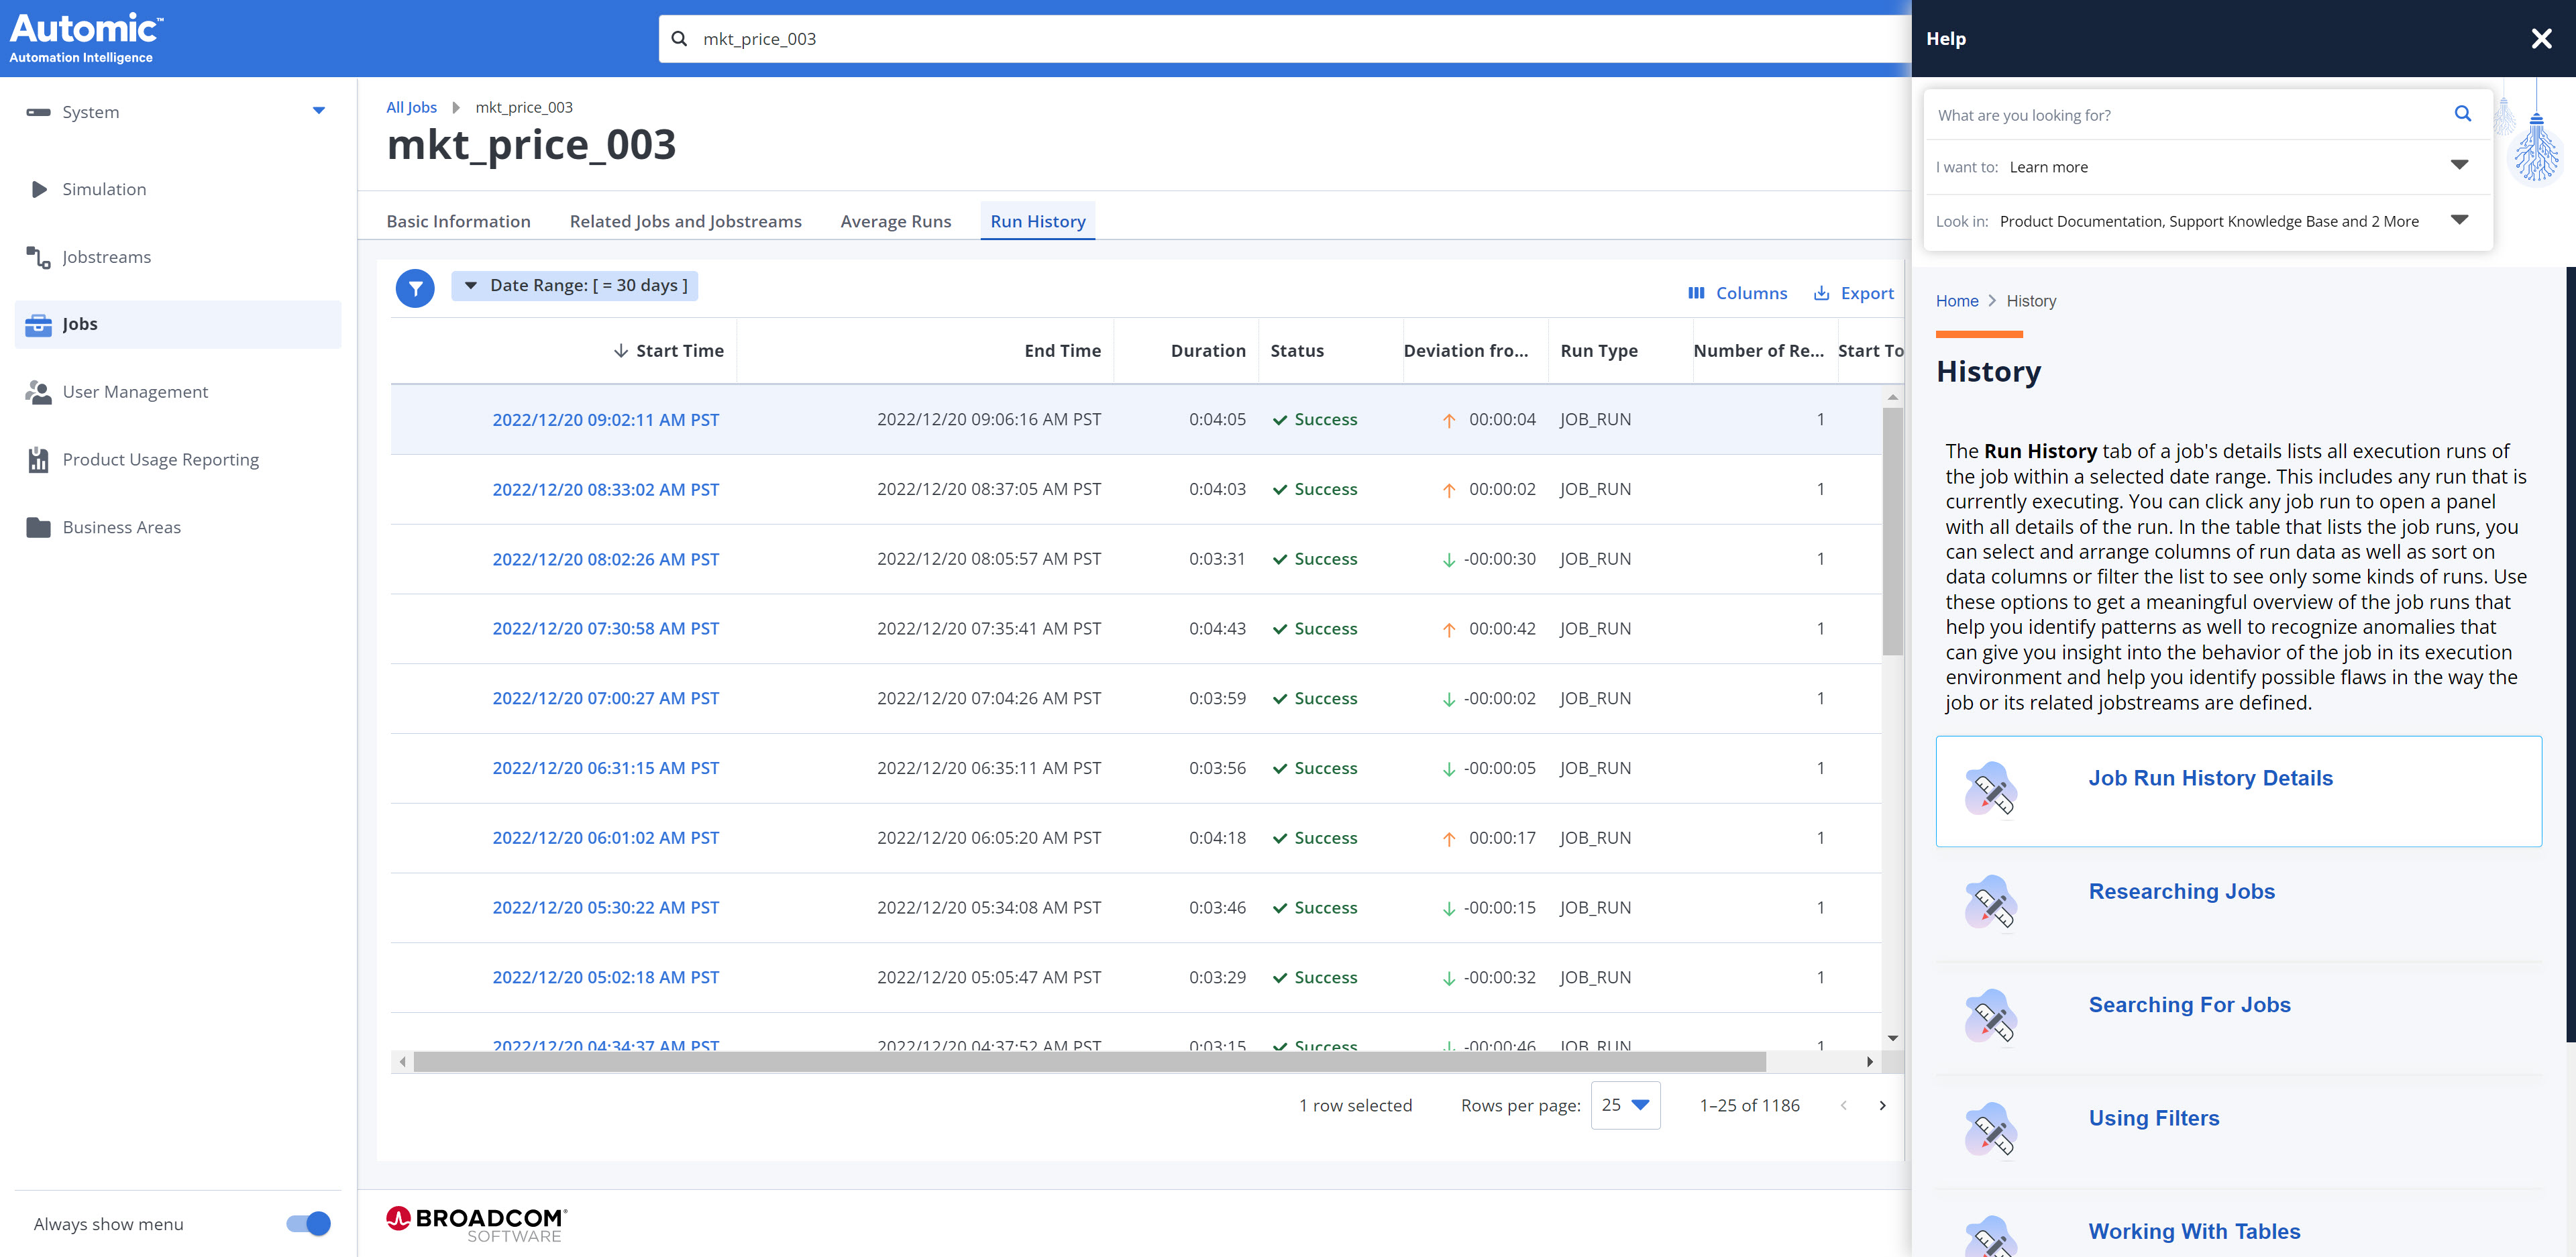The height and width of the screenshot is (1257, 2576).
Task: Expand the 'I want to' Learn more dropdown
Action: point(2459,164)
